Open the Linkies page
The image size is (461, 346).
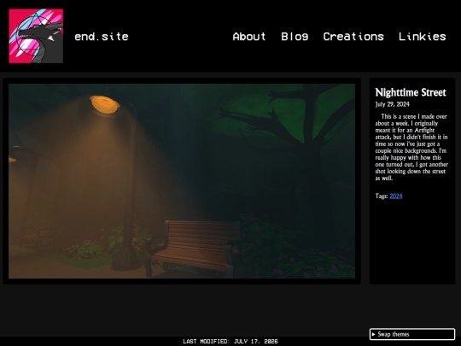(423, 37)
